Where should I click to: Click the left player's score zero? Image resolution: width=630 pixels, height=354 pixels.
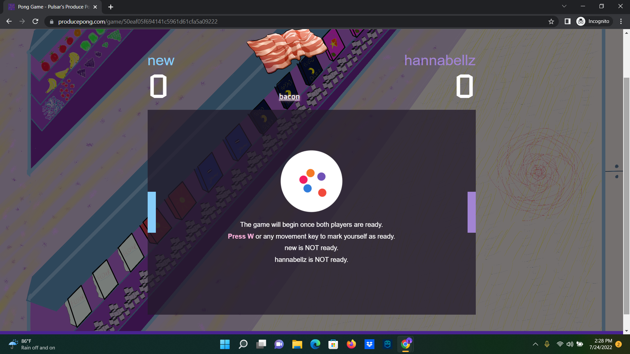click(158, 86)
